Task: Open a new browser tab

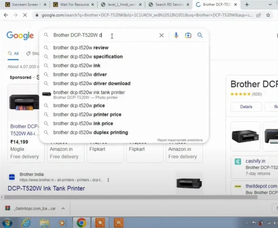Action: (247, 5)
